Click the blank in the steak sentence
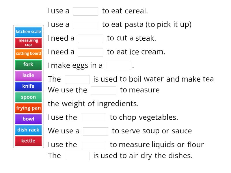 coord(90,38)
